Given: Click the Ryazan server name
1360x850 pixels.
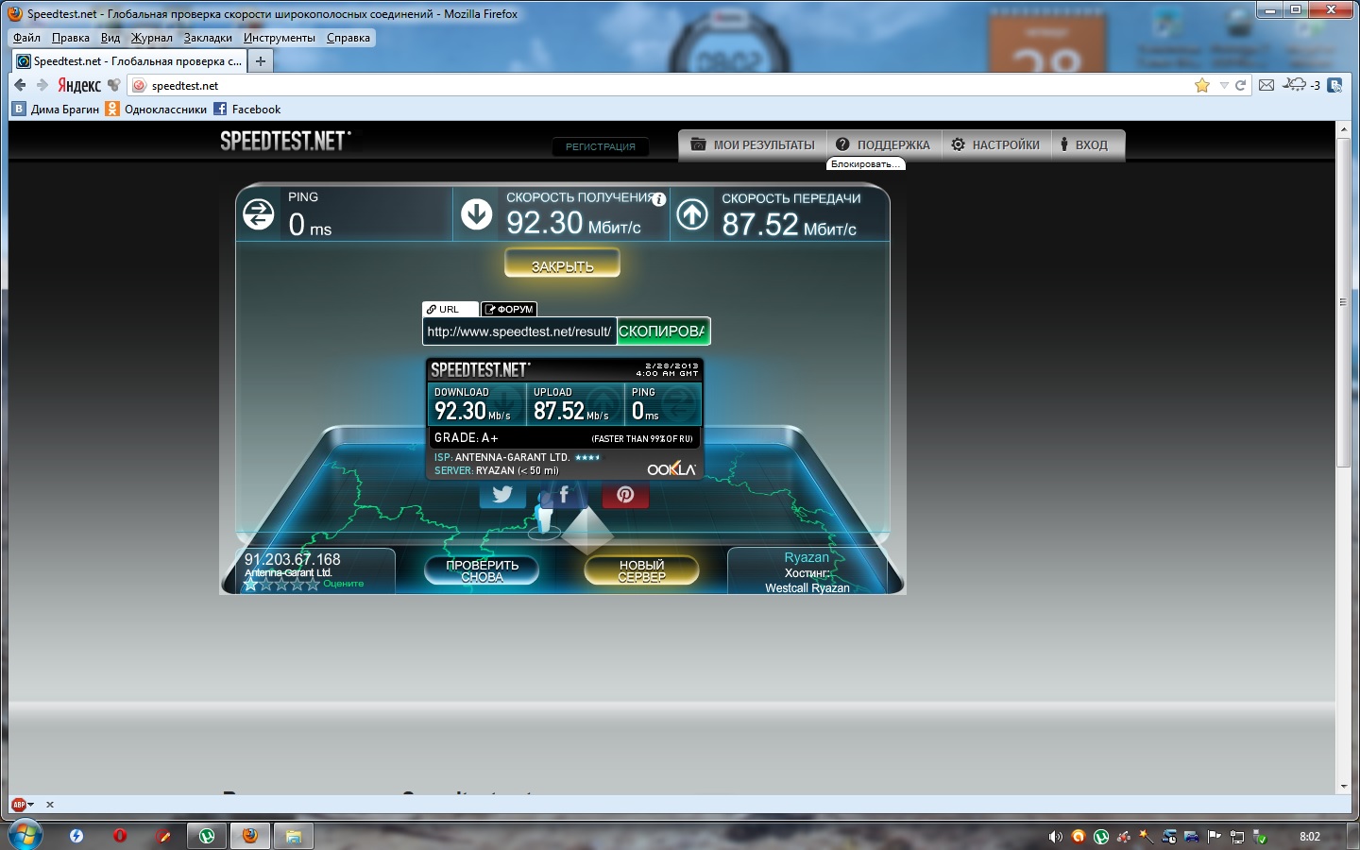Looking at the screenshot, I should coord(807,557).
